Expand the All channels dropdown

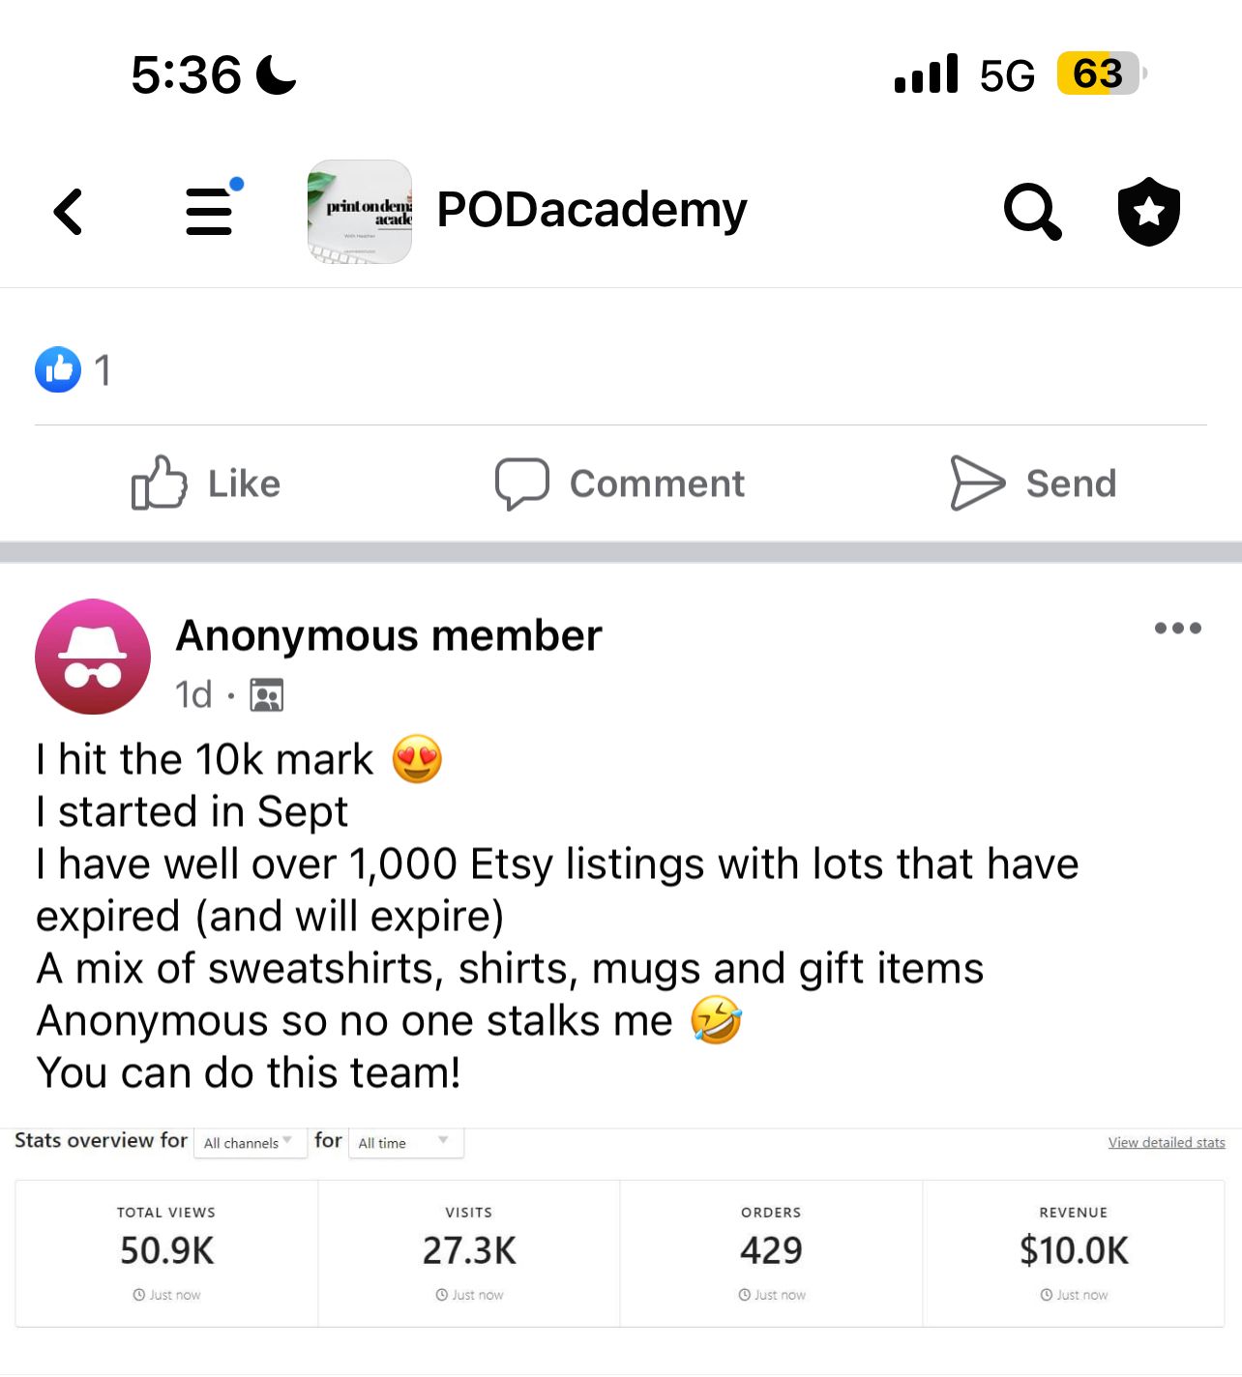click(251, 1142)
